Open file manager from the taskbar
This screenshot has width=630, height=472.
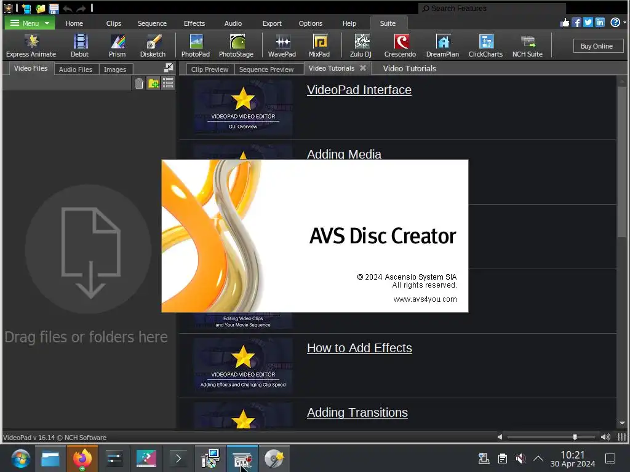click(x=50, y=458)
